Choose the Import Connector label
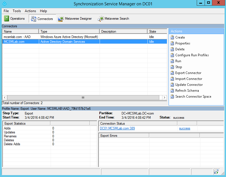 [x=189, y=79]
